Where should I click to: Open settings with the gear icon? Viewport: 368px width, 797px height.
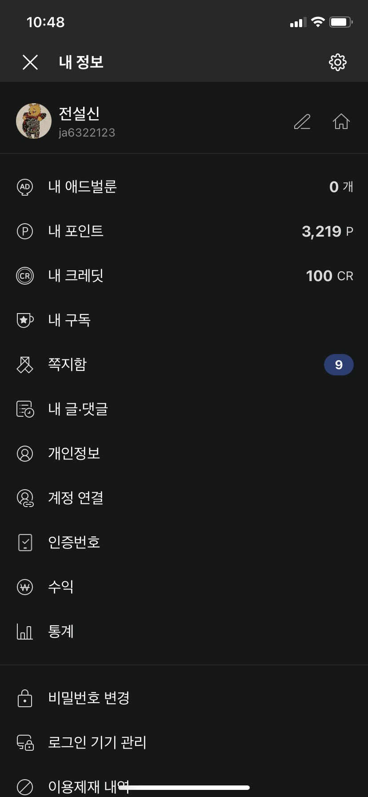click(x=337, y=62)
